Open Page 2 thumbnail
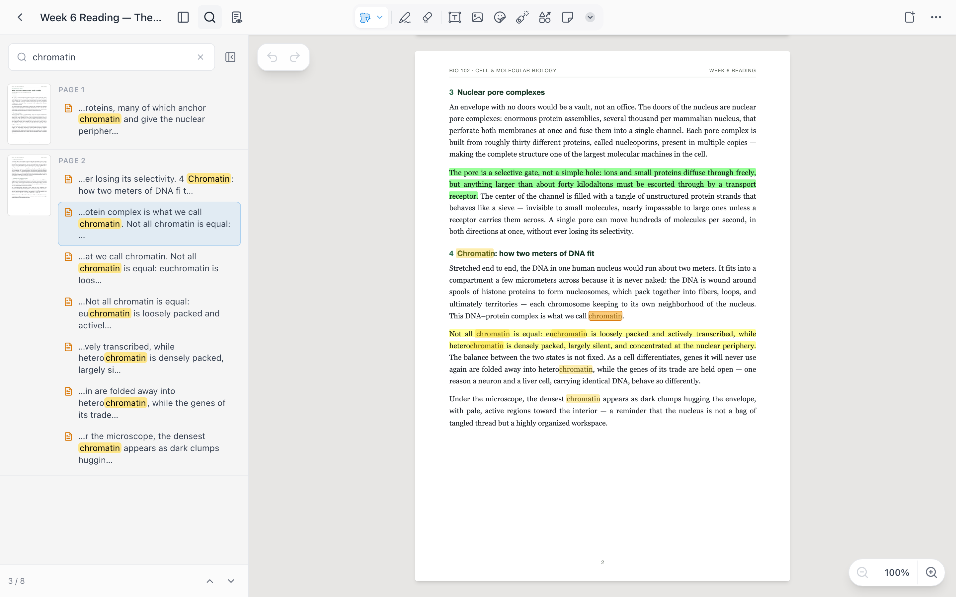956x597 pixels. click(29, 185)
